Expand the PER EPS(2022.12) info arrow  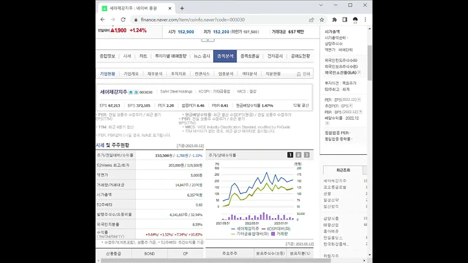tap(359, 100)
